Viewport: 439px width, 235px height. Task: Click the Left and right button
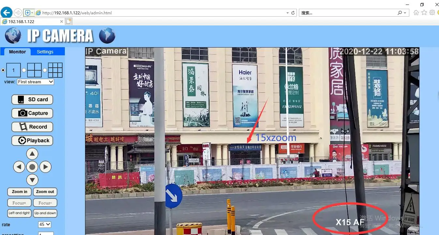20,213
